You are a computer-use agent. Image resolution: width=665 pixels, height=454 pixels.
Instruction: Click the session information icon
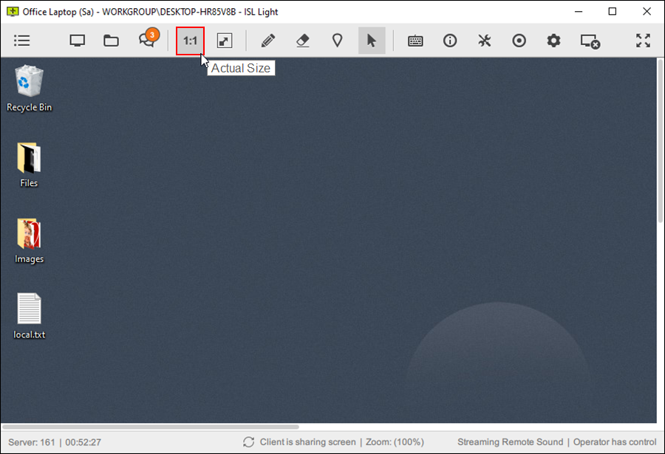click(x=449, y=41)
